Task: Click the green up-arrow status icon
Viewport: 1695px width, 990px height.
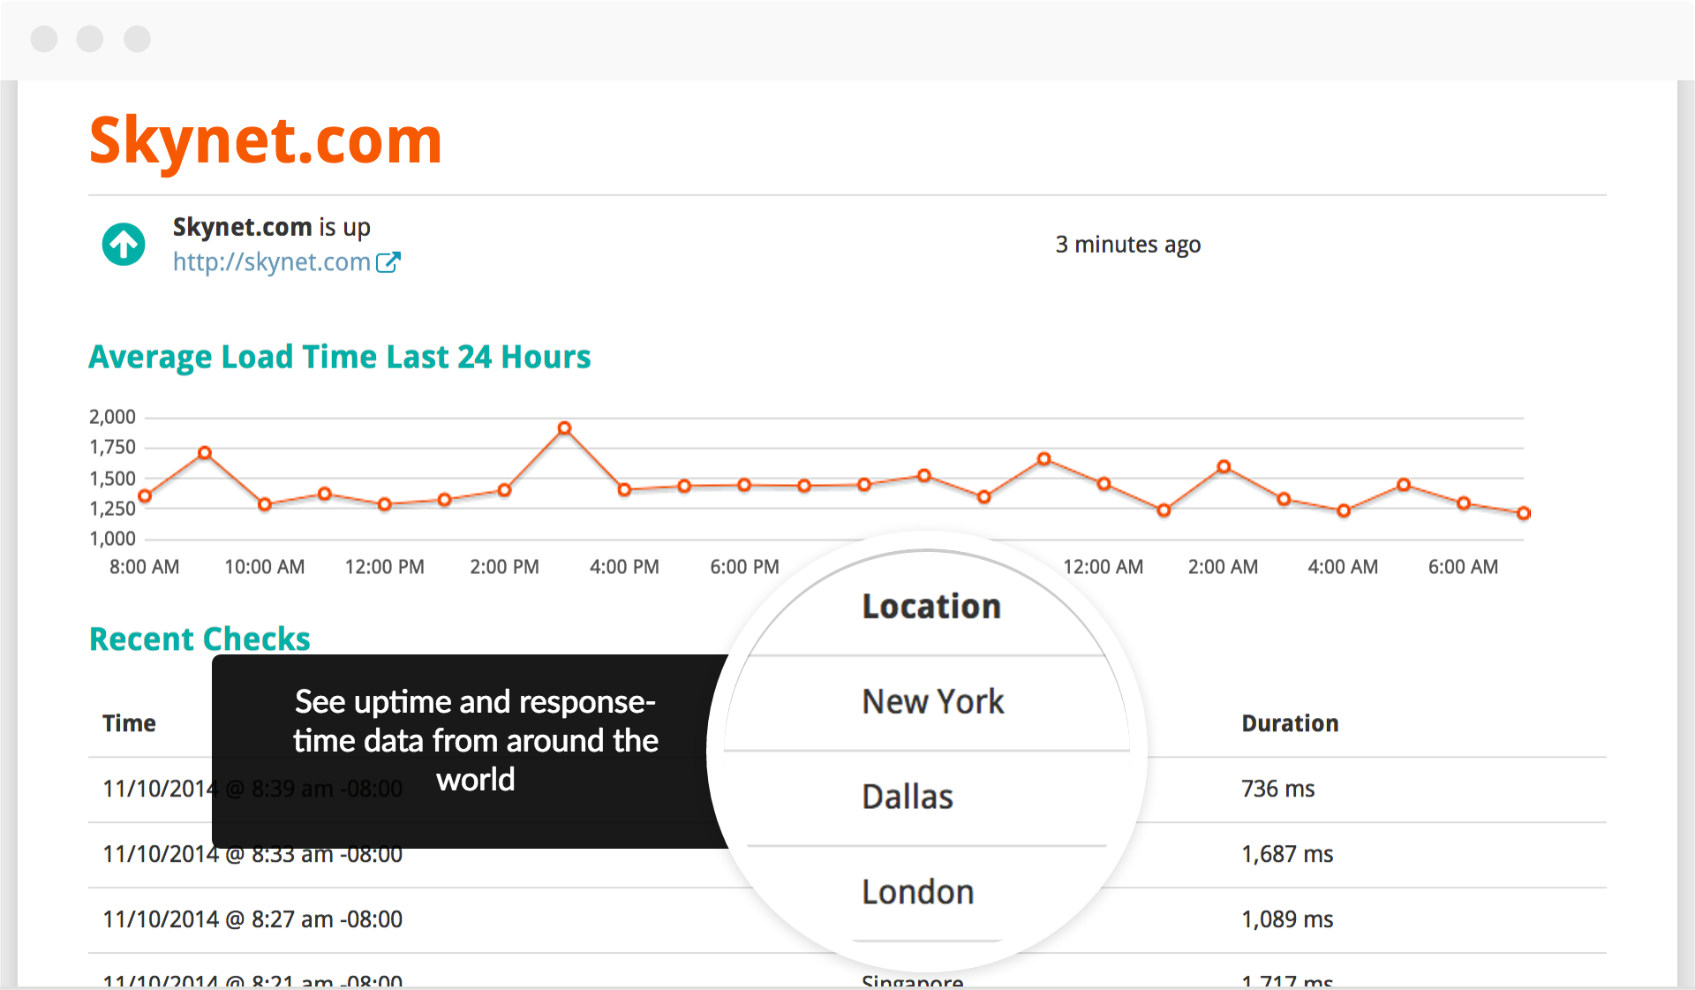Action: [124, 245]
